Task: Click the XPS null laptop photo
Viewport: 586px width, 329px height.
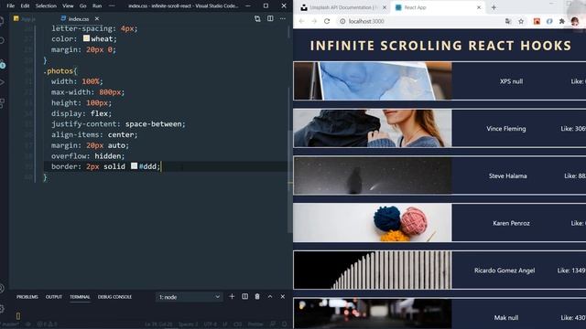Action: 373,81
